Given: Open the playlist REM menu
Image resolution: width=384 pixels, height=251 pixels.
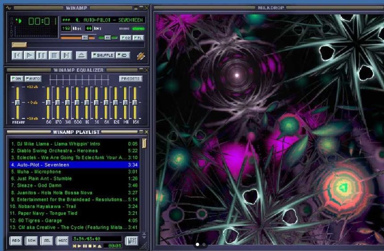Looking at the screenshot, I should click(31, 241).
